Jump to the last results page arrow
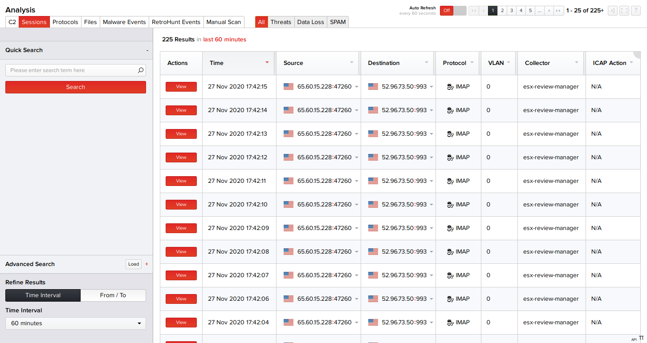Image resolution: width=647 pixels, height=343 pixels. (x=559, y=11)
